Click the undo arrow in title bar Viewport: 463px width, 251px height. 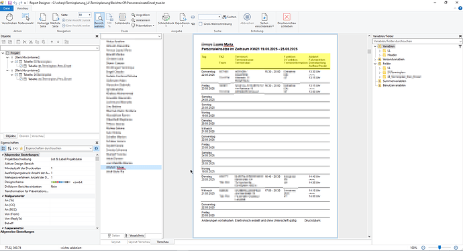(x=15, y=3)
